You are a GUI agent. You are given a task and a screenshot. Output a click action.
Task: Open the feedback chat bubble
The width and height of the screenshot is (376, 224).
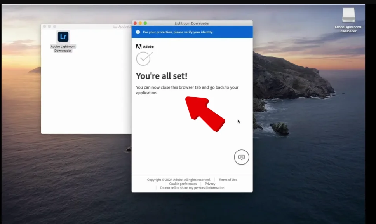click(x=241, y=157)
